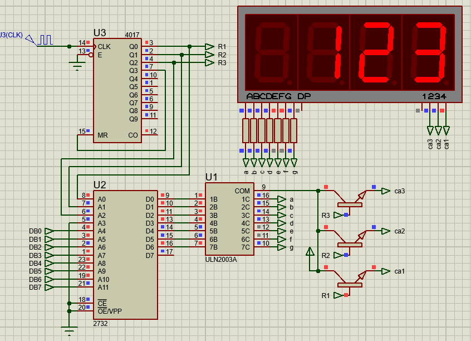Click the DB0 input terminal
Image resolution: width=471 pixels, height=341 pixels.
point(50,231)
